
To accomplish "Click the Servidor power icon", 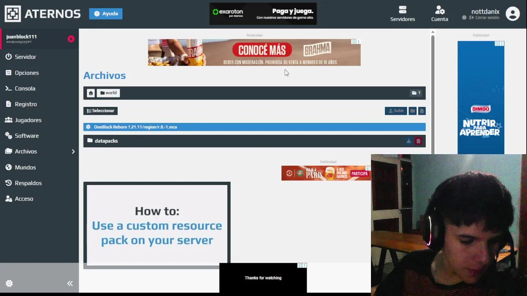I will 9,57.
